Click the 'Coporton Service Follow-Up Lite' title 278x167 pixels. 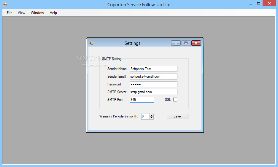tap(139, 5)
